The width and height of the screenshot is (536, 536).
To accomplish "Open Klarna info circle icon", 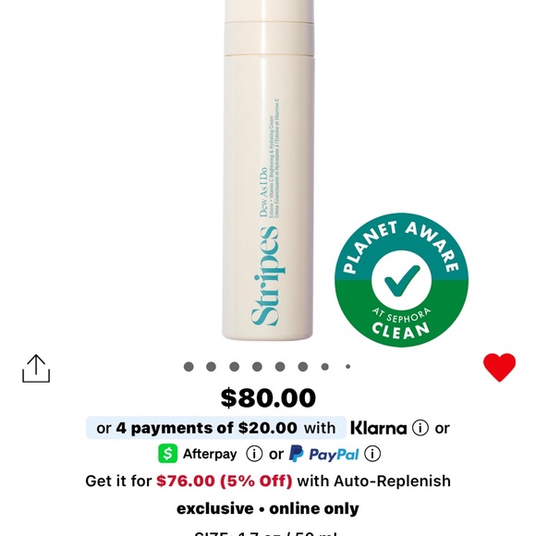I will click(x=420, y=428).
